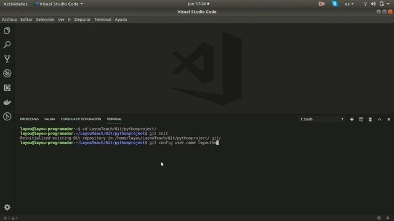
Task: Maximize the panel with chevron up
Action: click(379, 120)
